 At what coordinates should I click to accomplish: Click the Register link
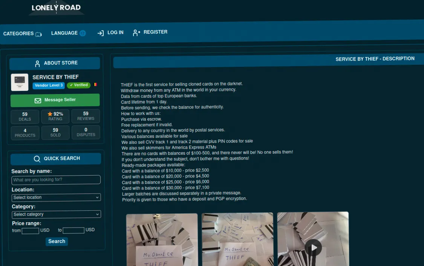click(x=150, y=32)
